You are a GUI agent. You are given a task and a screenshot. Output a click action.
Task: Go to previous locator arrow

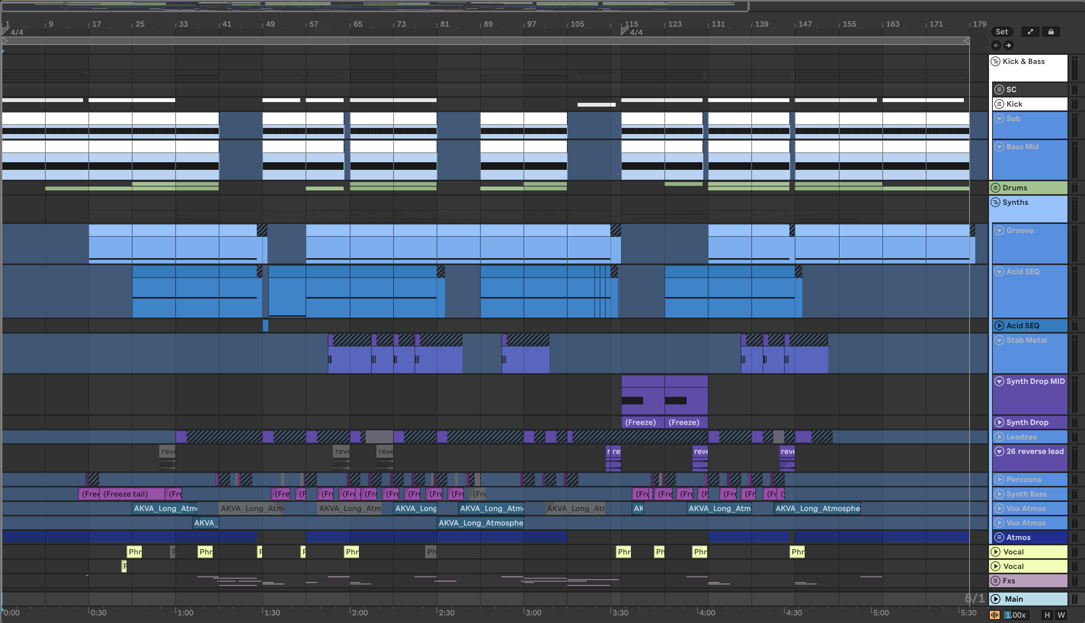point(996,45)
